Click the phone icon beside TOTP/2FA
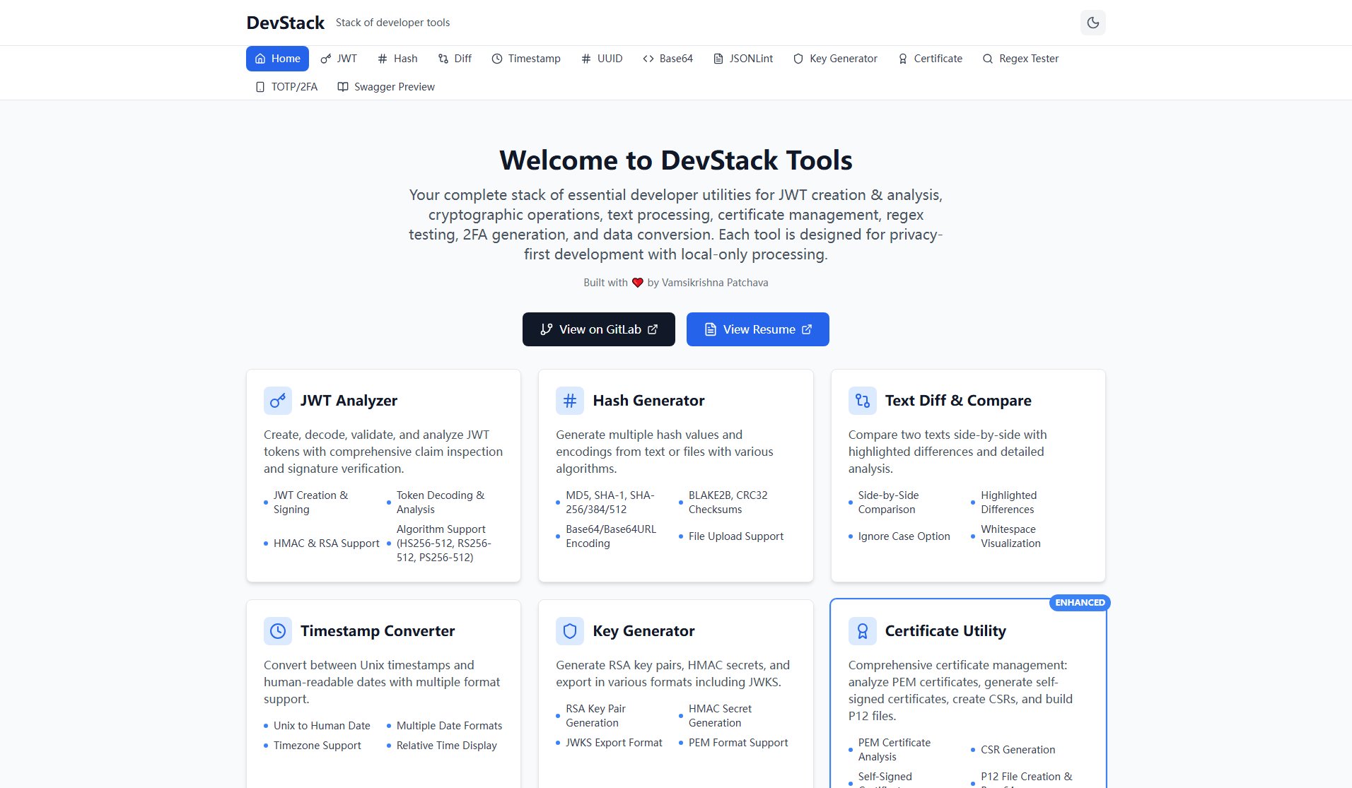The width and height of the screenshot is (1352, 788). click(260, 87)
